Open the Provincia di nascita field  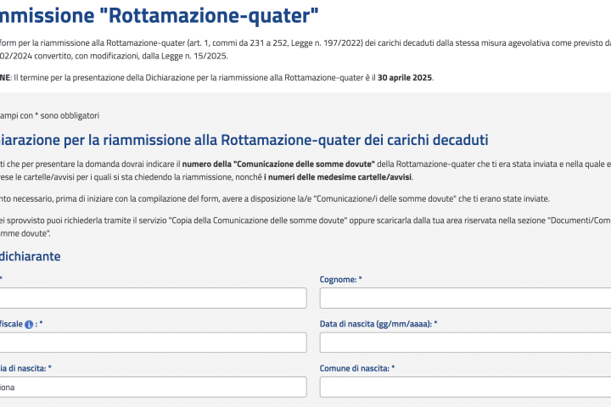click(153, 387)
